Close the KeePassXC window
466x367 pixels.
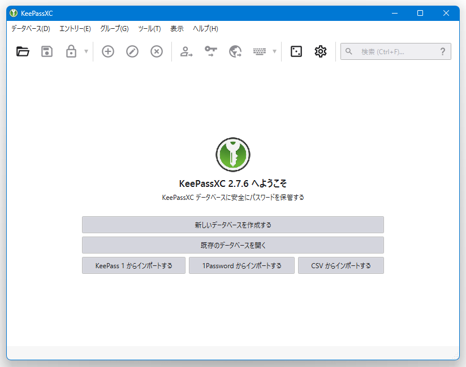446,13
